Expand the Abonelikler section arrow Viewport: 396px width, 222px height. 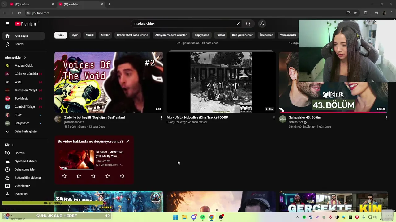(25, 58)
